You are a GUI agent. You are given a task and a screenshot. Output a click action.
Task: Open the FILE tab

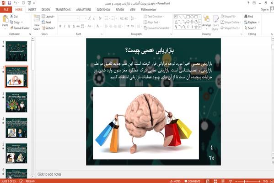pyautogui.click(x=6, y=10)
